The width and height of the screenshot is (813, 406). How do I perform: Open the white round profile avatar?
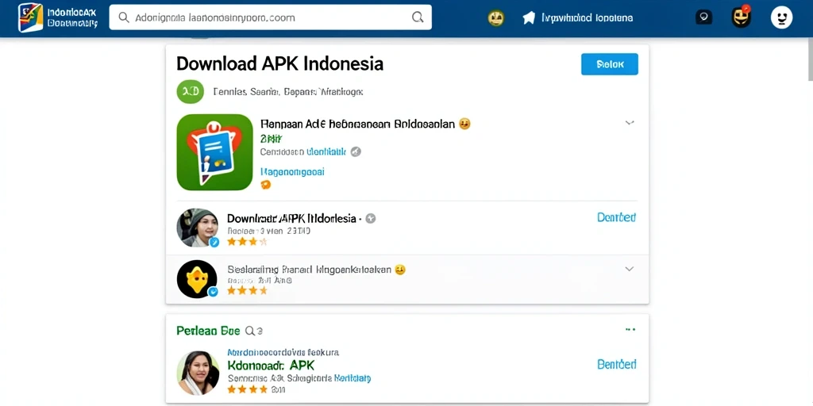click(x=782, y=17)
